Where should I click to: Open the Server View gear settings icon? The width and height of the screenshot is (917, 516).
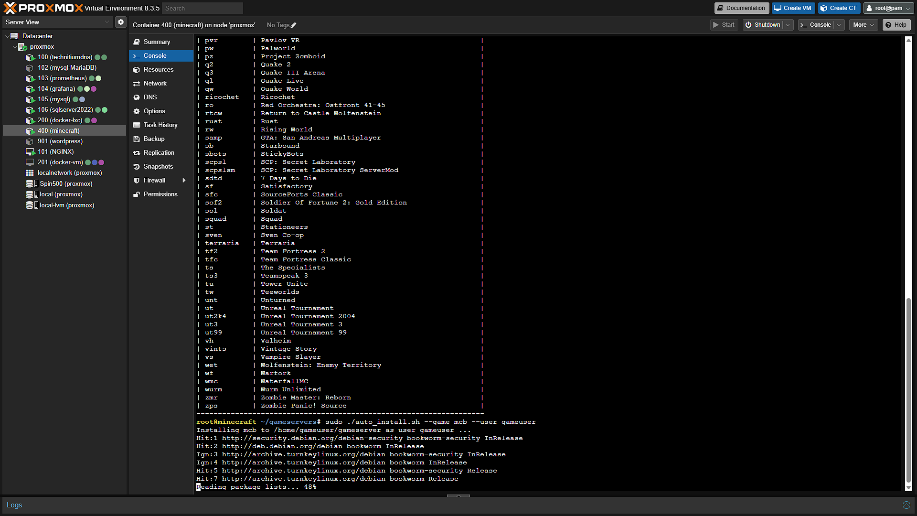click(x=121, y=22)
